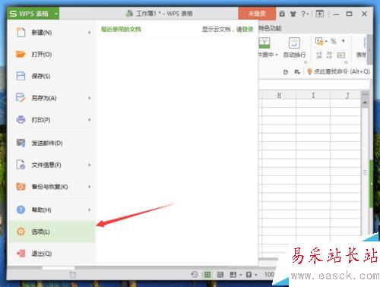The height and width of the screenshot is (287, 380).
Task: Open the number format icon dropdown arrow
Action: [x=326, y=41]
